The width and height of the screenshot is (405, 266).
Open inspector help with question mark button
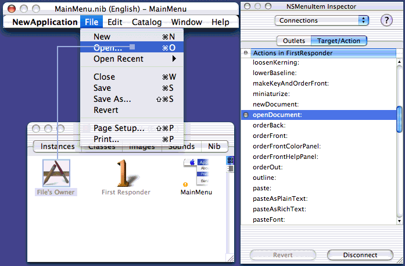386,20
